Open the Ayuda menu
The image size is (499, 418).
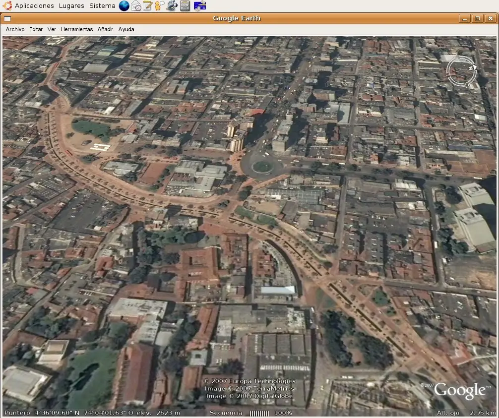(126, 29)
